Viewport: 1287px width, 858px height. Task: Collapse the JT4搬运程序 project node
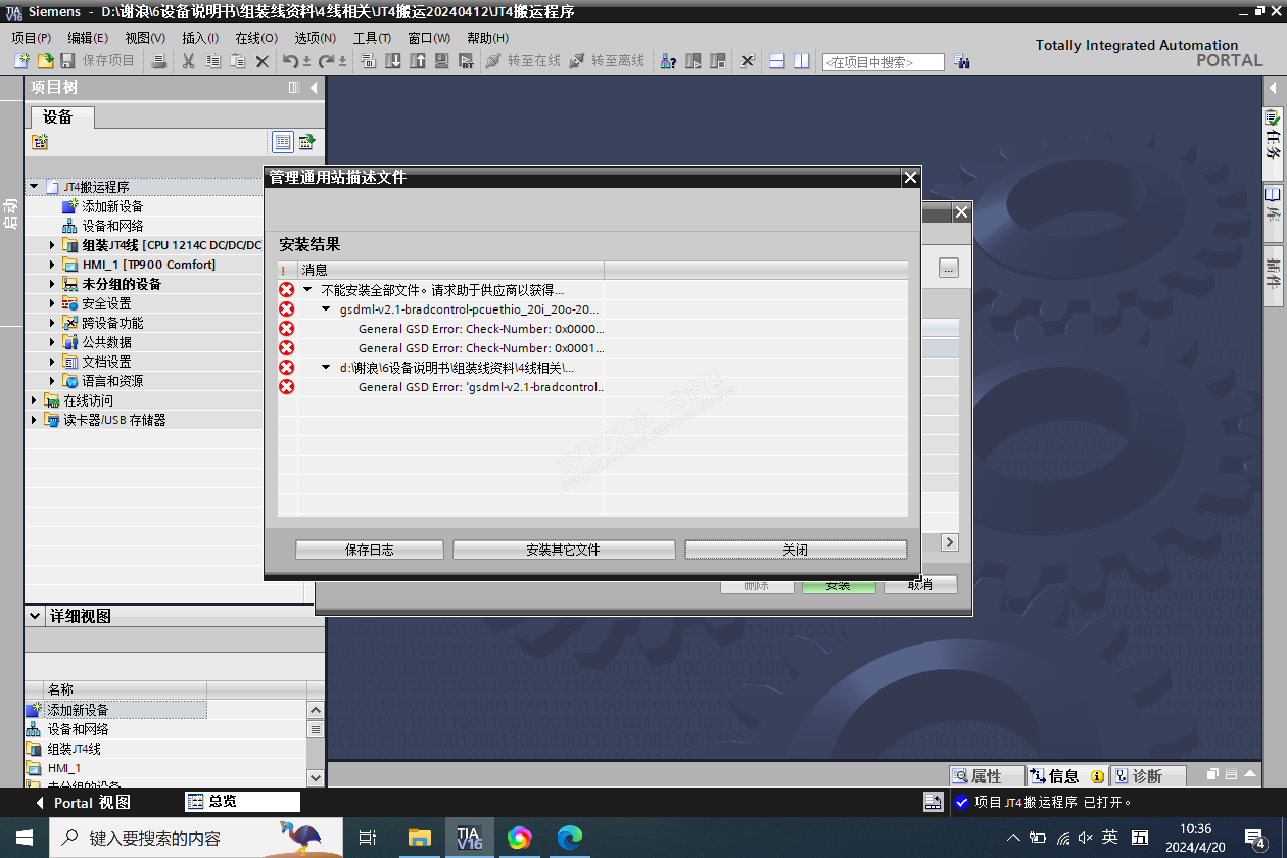[x=34, y=186]
